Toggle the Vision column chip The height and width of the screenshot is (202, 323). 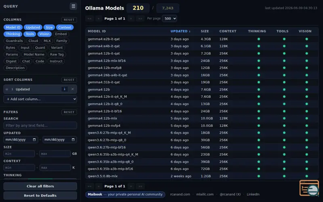tap(44, 34)
